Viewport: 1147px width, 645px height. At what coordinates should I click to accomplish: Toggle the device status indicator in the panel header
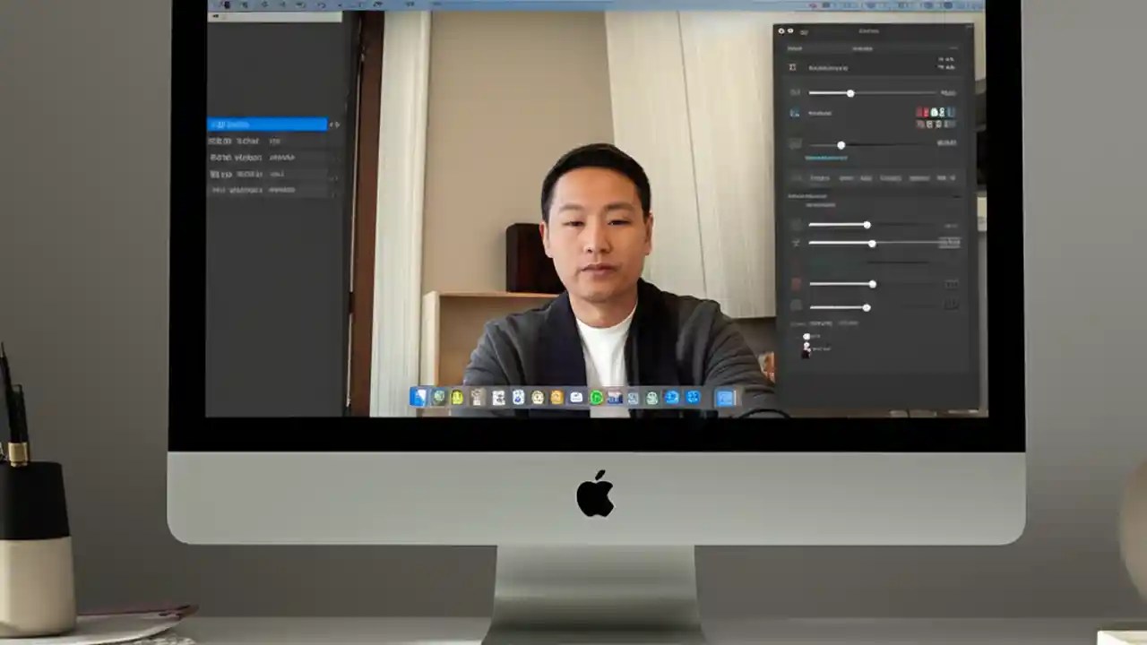pyautogui.click(x=781, y=30)
